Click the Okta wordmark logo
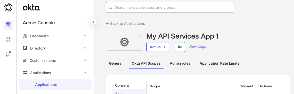294x94 pixels. (31, 8)
